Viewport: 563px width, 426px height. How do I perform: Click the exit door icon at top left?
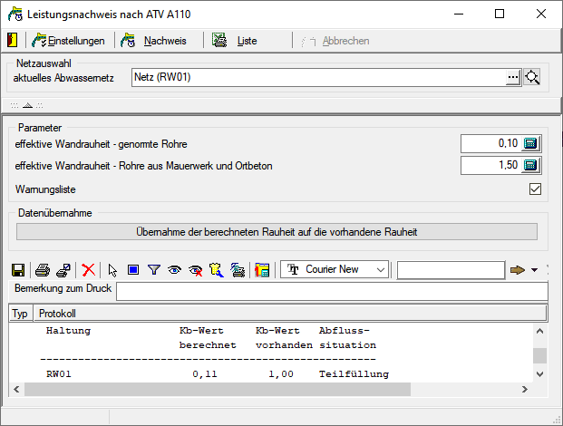click(x=12, y=41)
